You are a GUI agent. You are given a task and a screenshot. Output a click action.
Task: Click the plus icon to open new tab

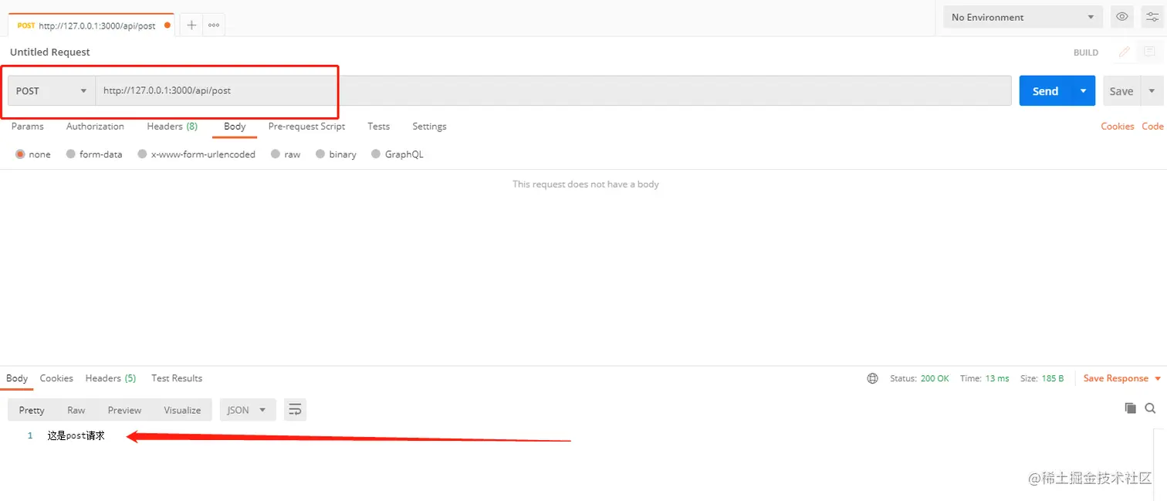tap(191, 25)
